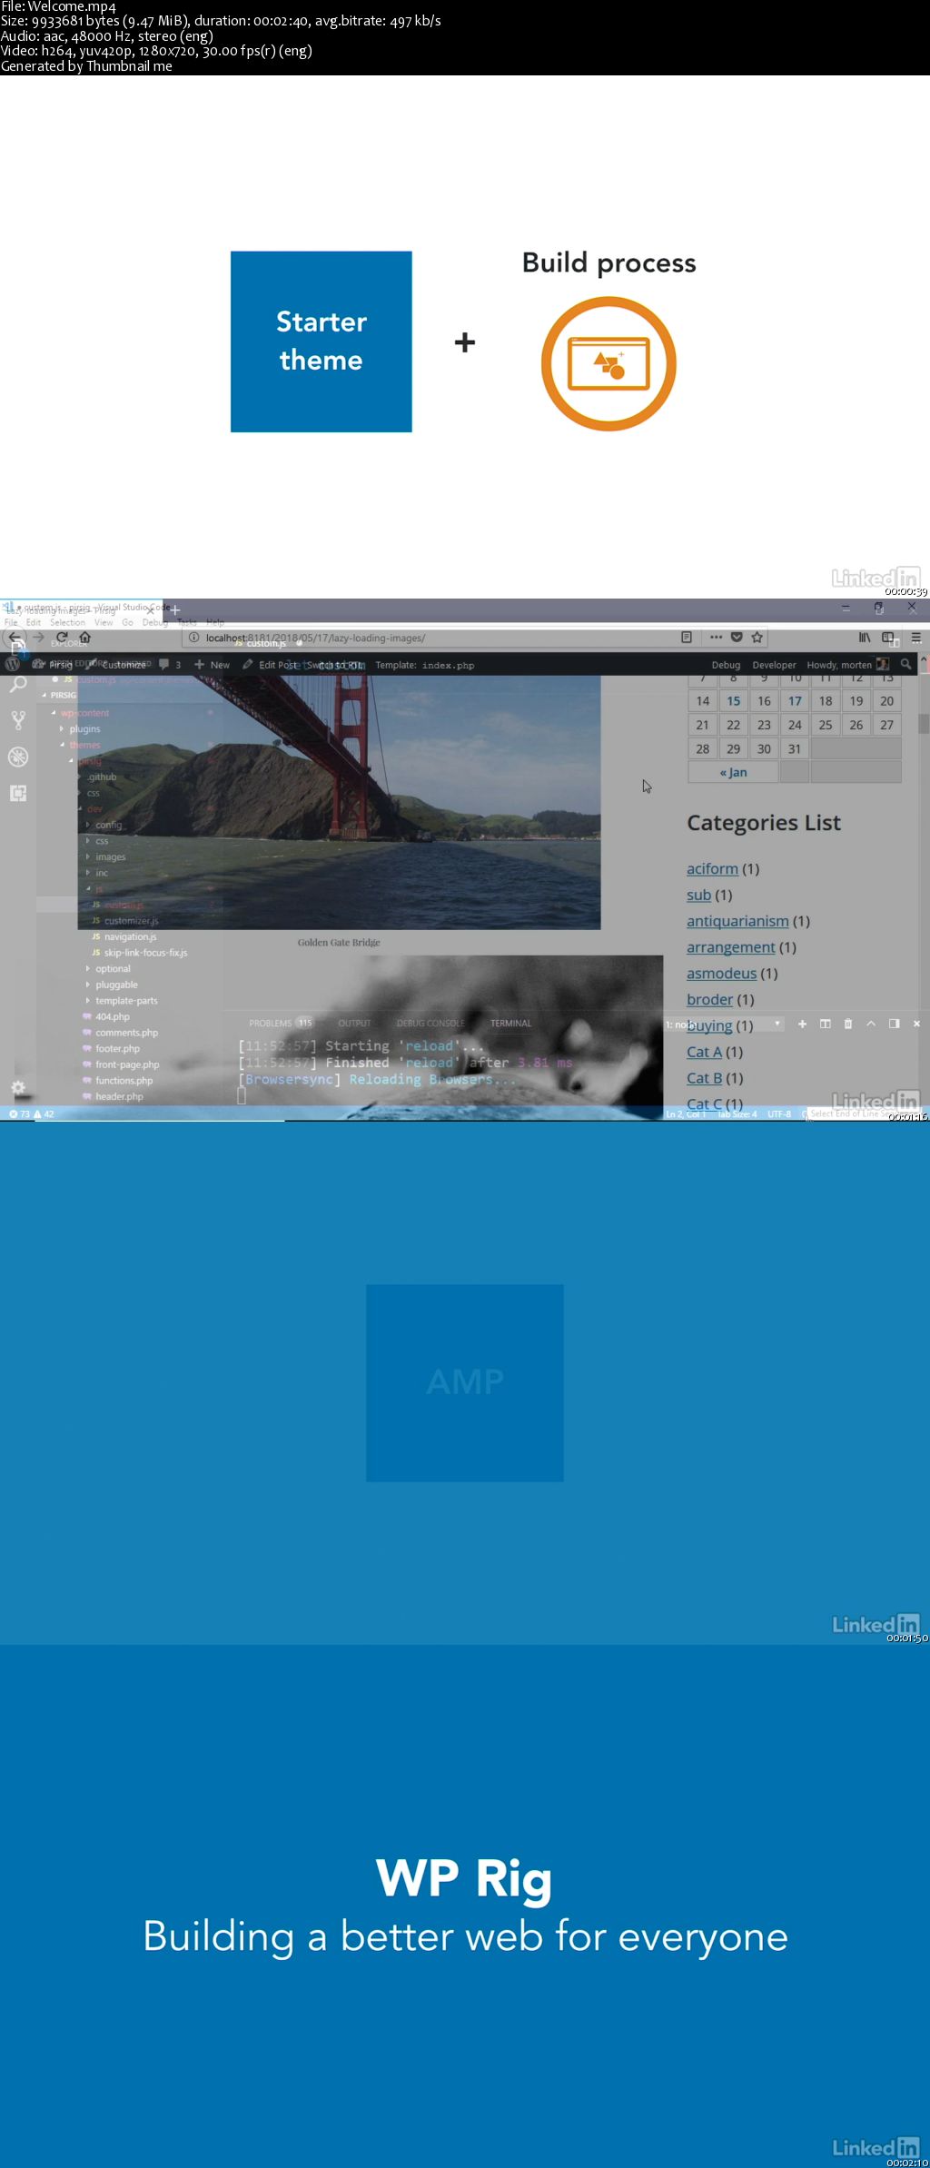The height and width of the screenshot is (2168, 930).
Task: Click the admin bar search magnifier icon
Action: [x=905, y=665]
